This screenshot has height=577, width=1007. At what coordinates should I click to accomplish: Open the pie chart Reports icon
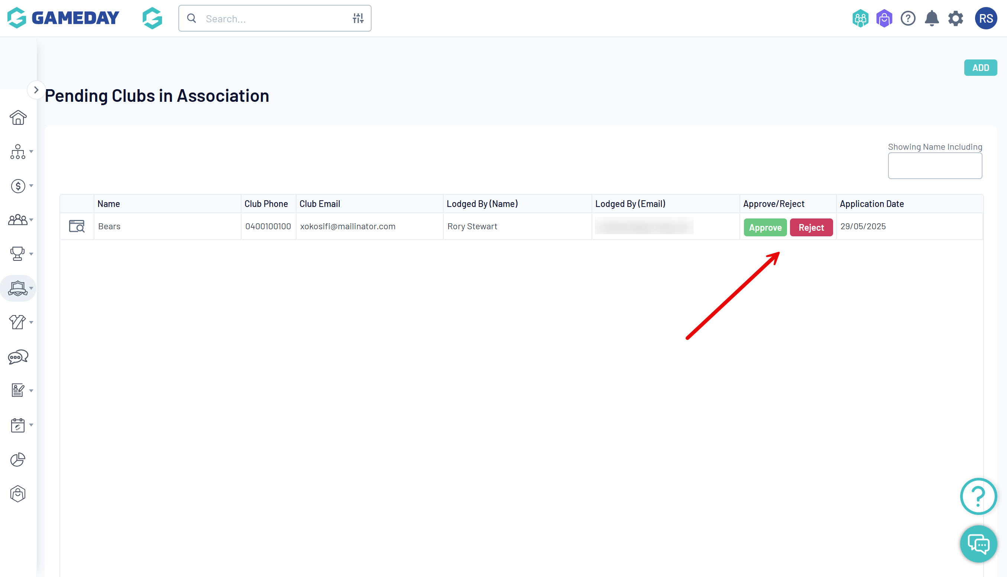point(18,459)
